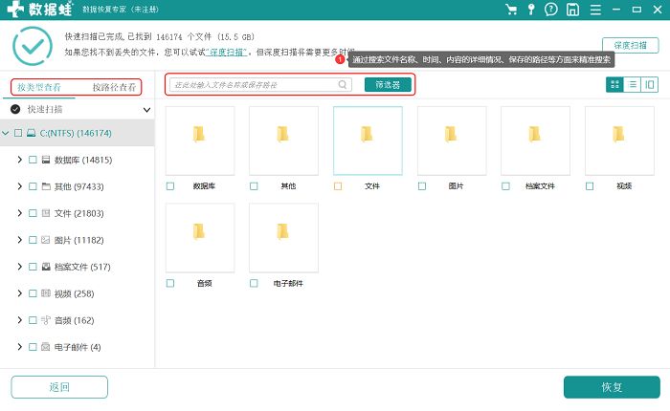Expand the 文件 (21803) tree node
This screenshot has height=411, width=670.
pos(20,213)
